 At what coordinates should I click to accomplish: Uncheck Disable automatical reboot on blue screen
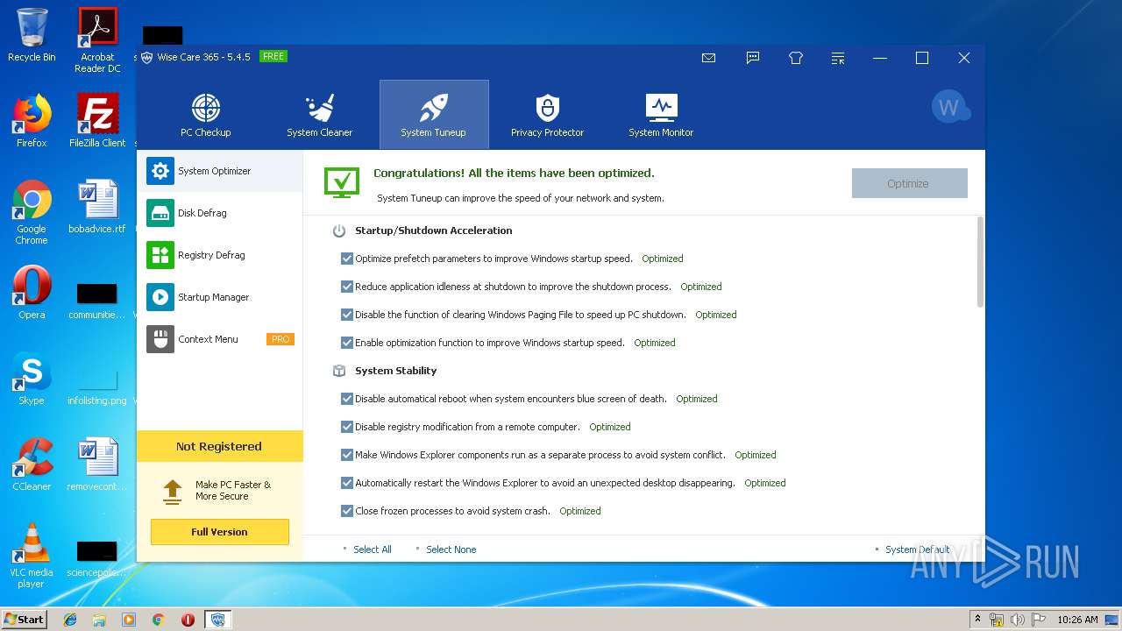click(x=347, y=399)
